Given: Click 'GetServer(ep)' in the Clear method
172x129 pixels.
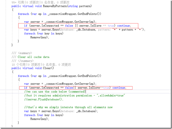Looking at the screenshot, I should click(x=85, y=84).
